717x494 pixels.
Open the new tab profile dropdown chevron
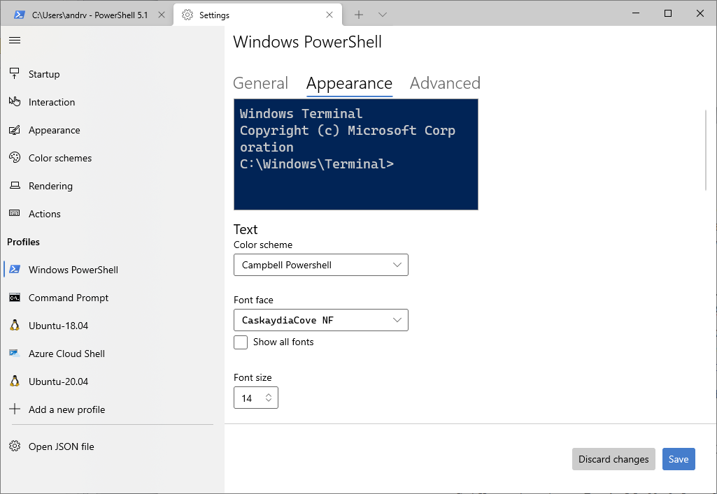tap(383, 15)
